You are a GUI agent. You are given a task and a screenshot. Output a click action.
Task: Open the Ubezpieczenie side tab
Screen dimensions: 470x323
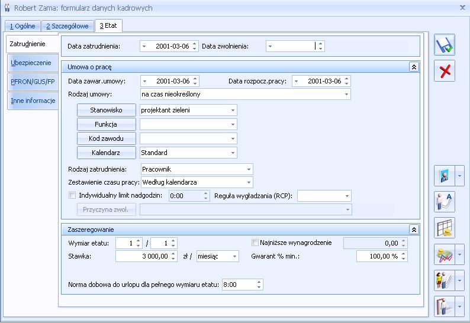pos(33,63)
